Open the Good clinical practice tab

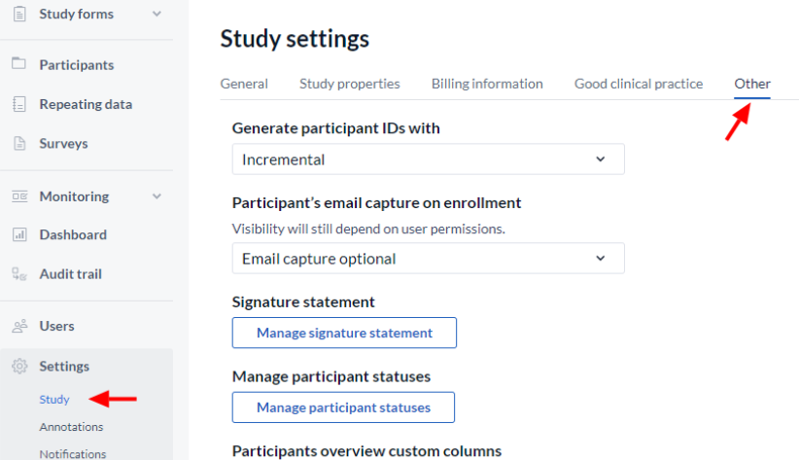(639, 84)
